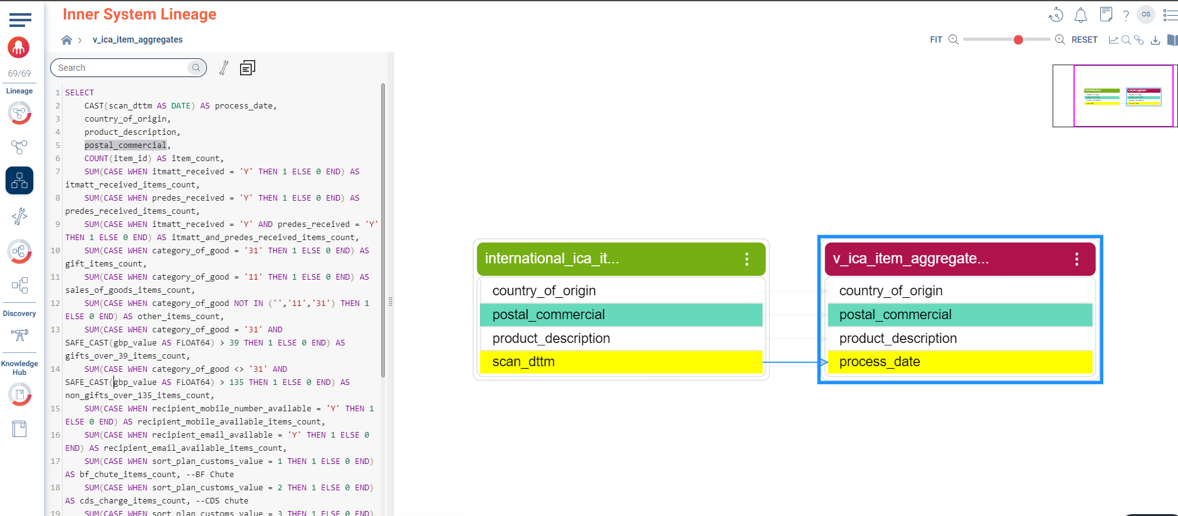Open the Discovery telescope icon
The width and height of the screenshot is (1178, 516).
click(19, 335)
